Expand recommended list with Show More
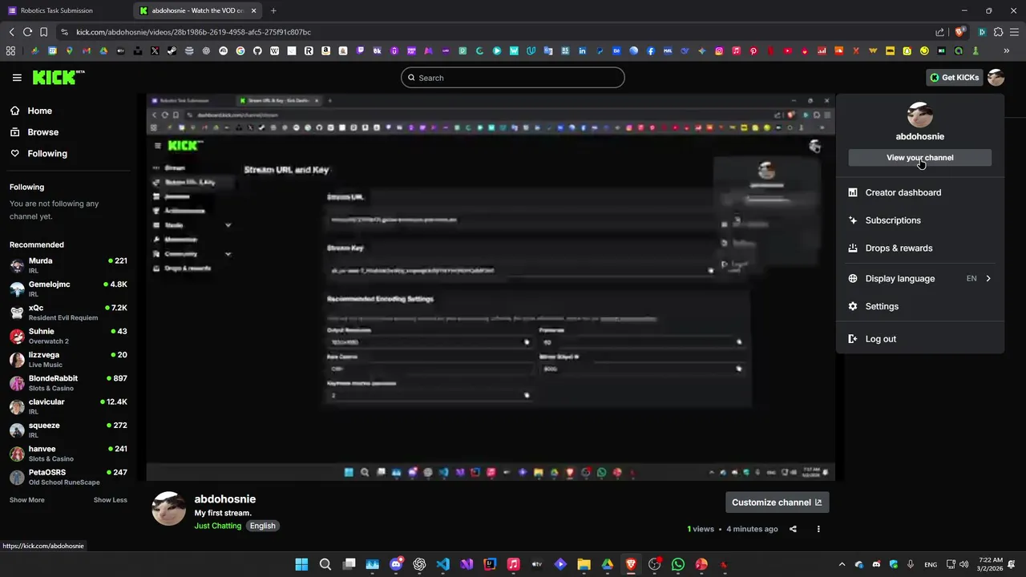The width and height of the screenshot is (1026, 577). (x=27, y=500)
